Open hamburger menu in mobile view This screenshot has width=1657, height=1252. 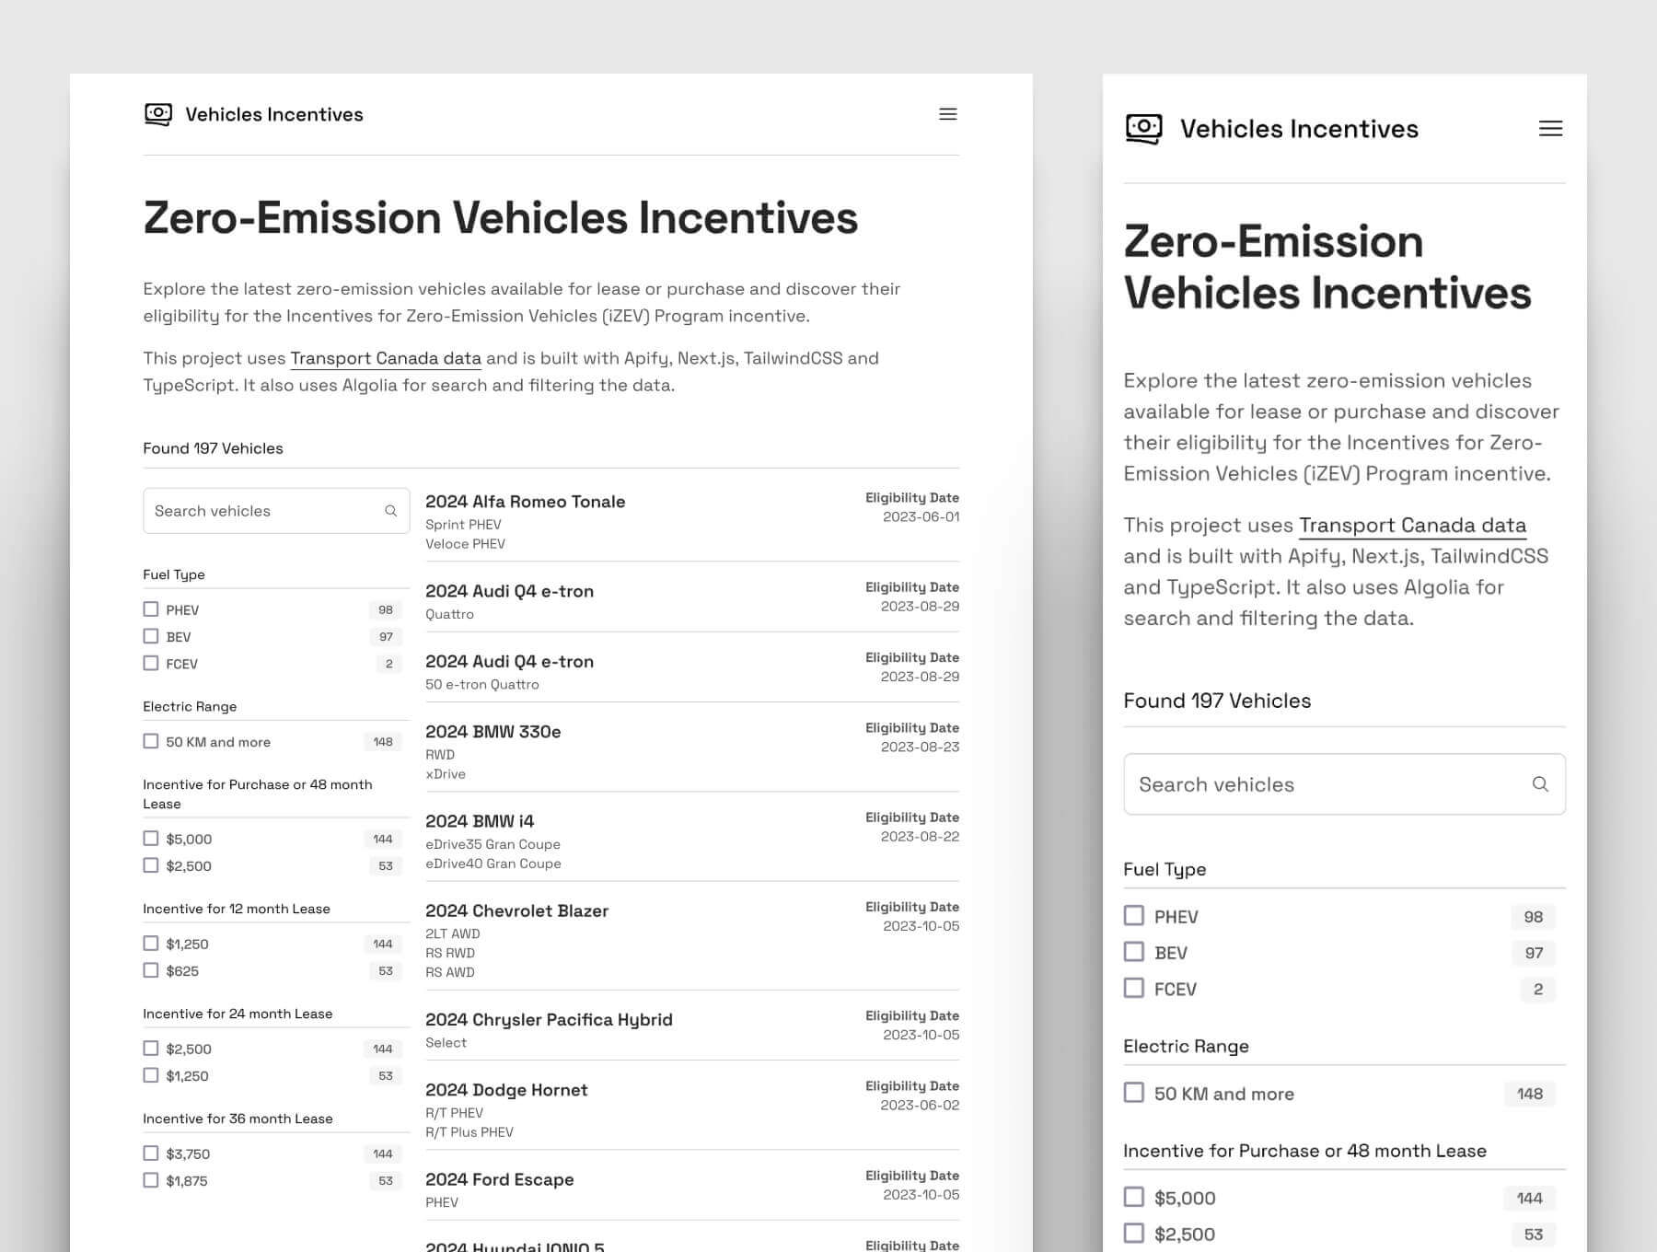(x=1550, y=129)
